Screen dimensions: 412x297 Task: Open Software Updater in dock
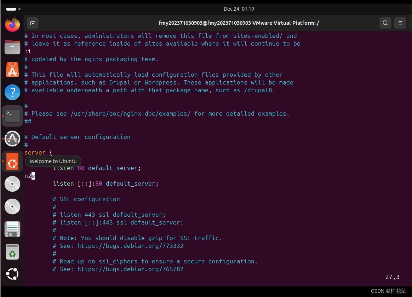[12, 139]
